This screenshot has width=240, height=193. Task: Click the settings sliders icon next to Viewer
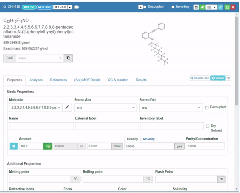[x=229, y=78]
